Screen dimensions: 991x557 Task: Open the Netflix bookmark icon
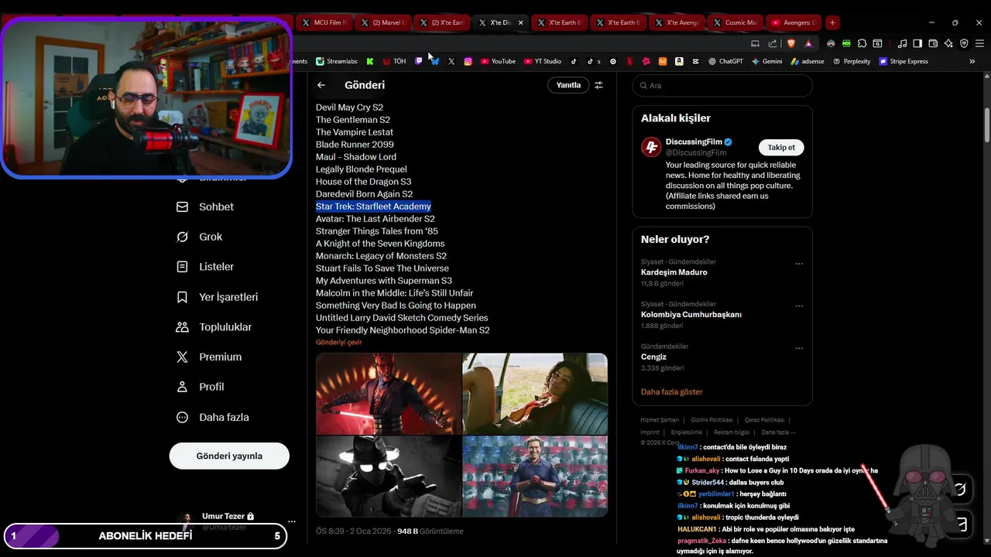click(629, 61)
